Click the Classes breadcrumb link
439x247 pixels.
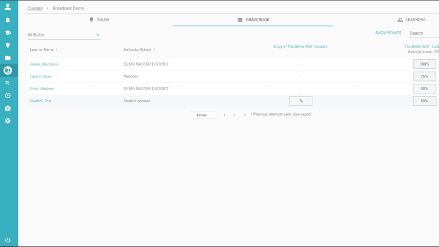[x=35, y=8]
